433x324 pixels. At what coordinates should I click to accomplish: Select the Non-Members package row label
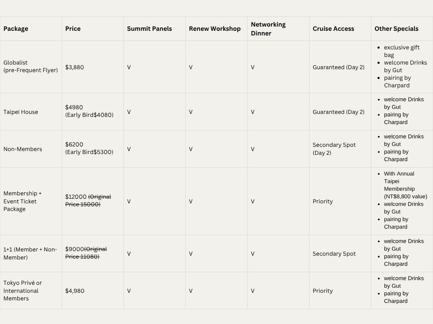click(x=31, y=149)
